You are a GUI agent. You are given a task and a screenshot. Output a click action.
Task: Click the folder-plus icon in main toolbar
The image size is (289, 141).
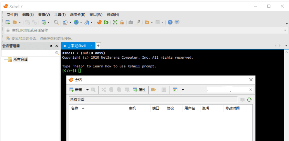coord(147,22)
